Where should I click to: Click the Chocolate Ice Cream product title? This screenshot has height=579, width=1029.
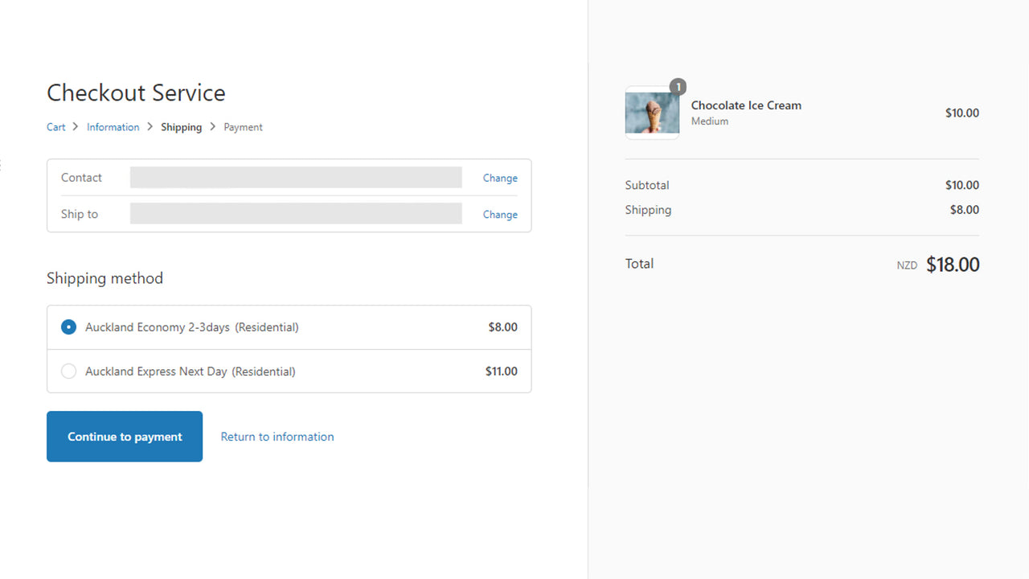click(746, 105)
